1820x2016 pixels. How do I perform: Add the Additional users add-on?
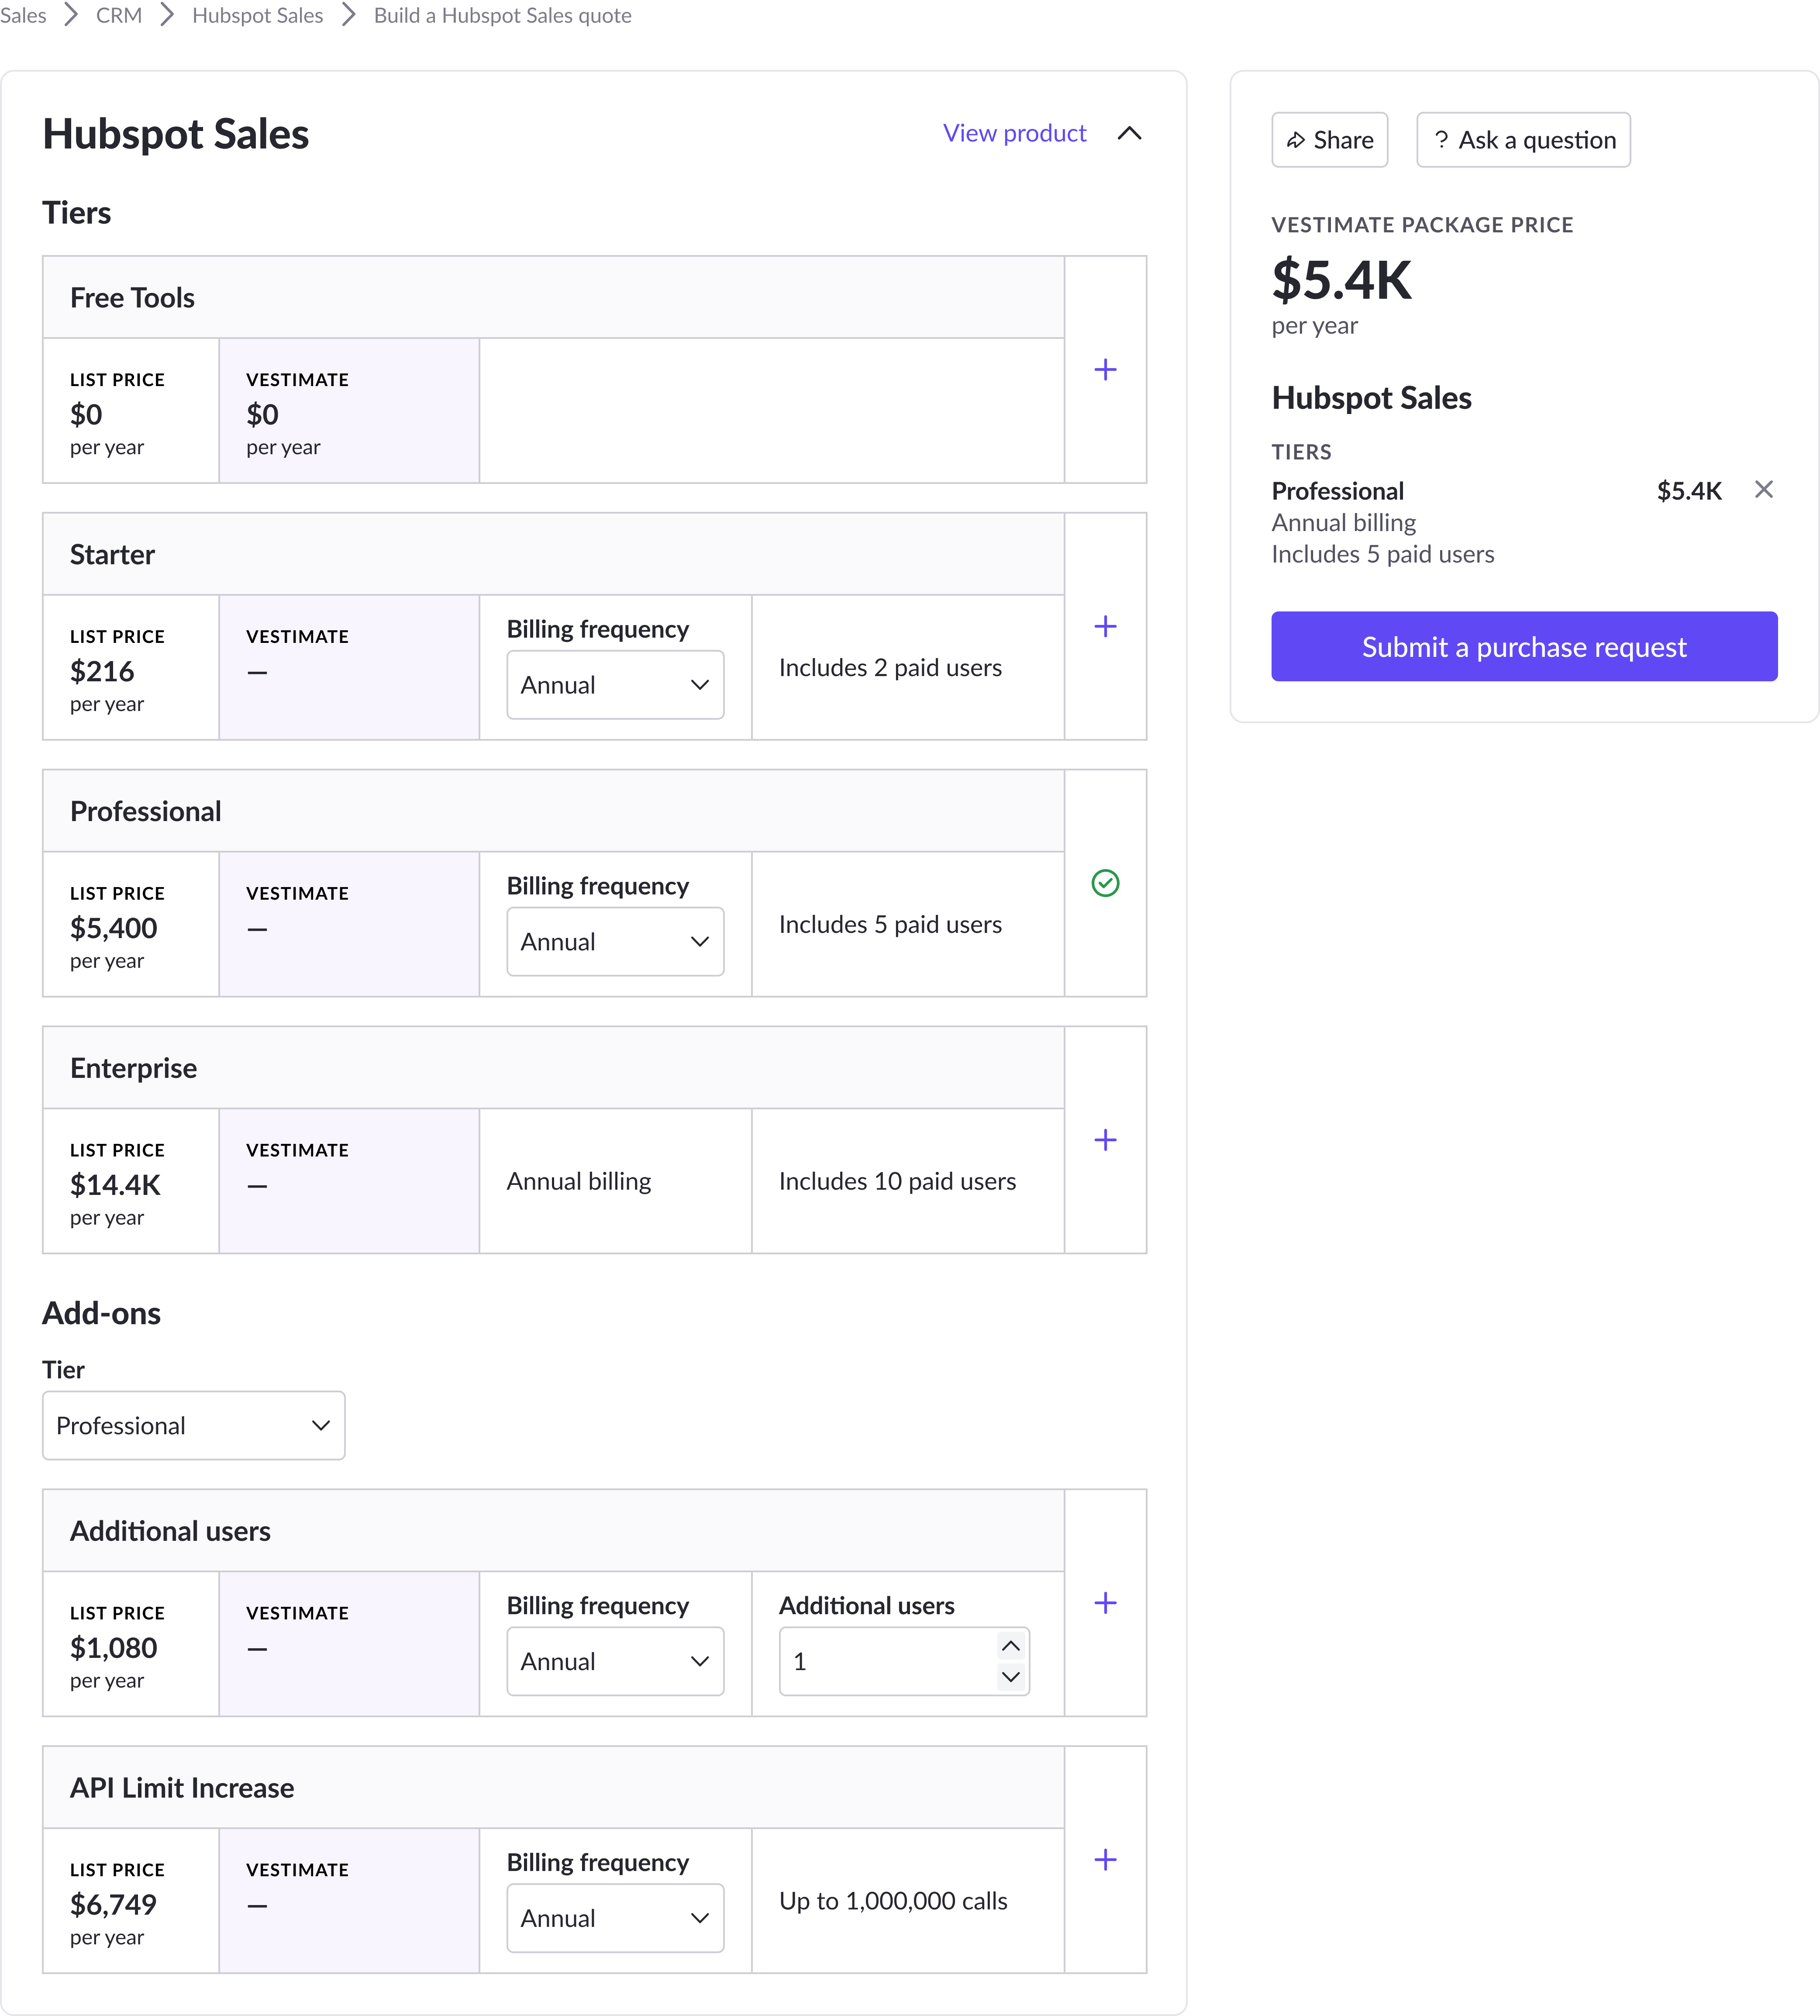coord(1105,1603)
